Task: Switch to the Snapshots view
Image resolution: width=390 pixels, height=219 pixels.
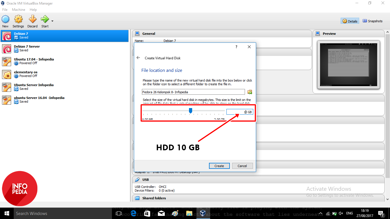Action: pyautogui.click(x=372, y=21)
